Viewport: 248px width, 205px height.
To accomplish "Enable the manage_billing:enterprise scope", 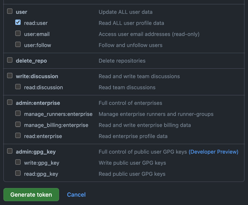I will (x=18, y=125).
